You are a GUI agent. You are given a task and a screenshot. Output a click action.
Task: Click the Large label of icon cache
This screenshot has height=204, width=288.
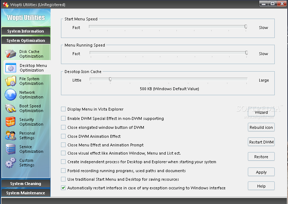click(264, 80)
